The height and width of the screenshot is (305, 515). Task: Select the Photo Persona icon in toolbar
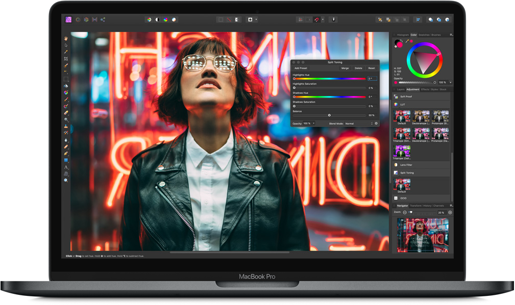pos(69,19)
